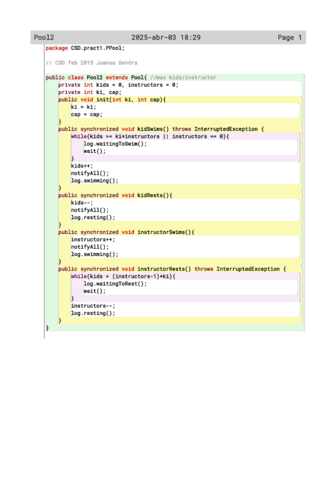Click the cap = cap assignment
Screen dimensions: 336x477
pos(87,114)
